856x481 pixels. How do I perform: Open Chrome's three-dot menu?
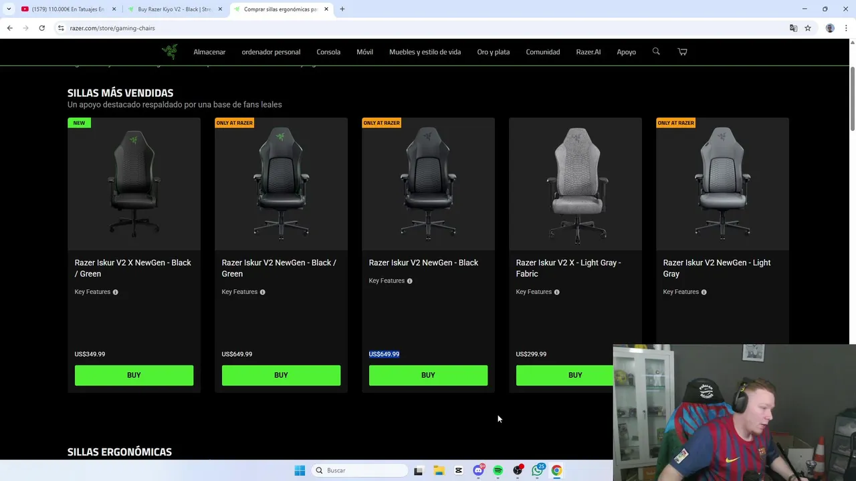[846, 28]
